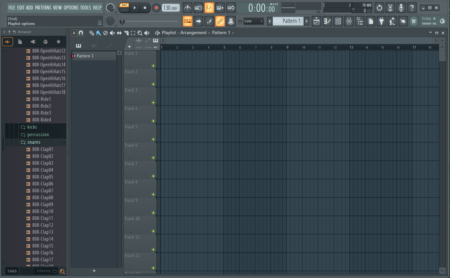450x278 pixels.
Task: Toggle auto-scroll arrow button
Action: pyautogui.click(x=198, y=21)
